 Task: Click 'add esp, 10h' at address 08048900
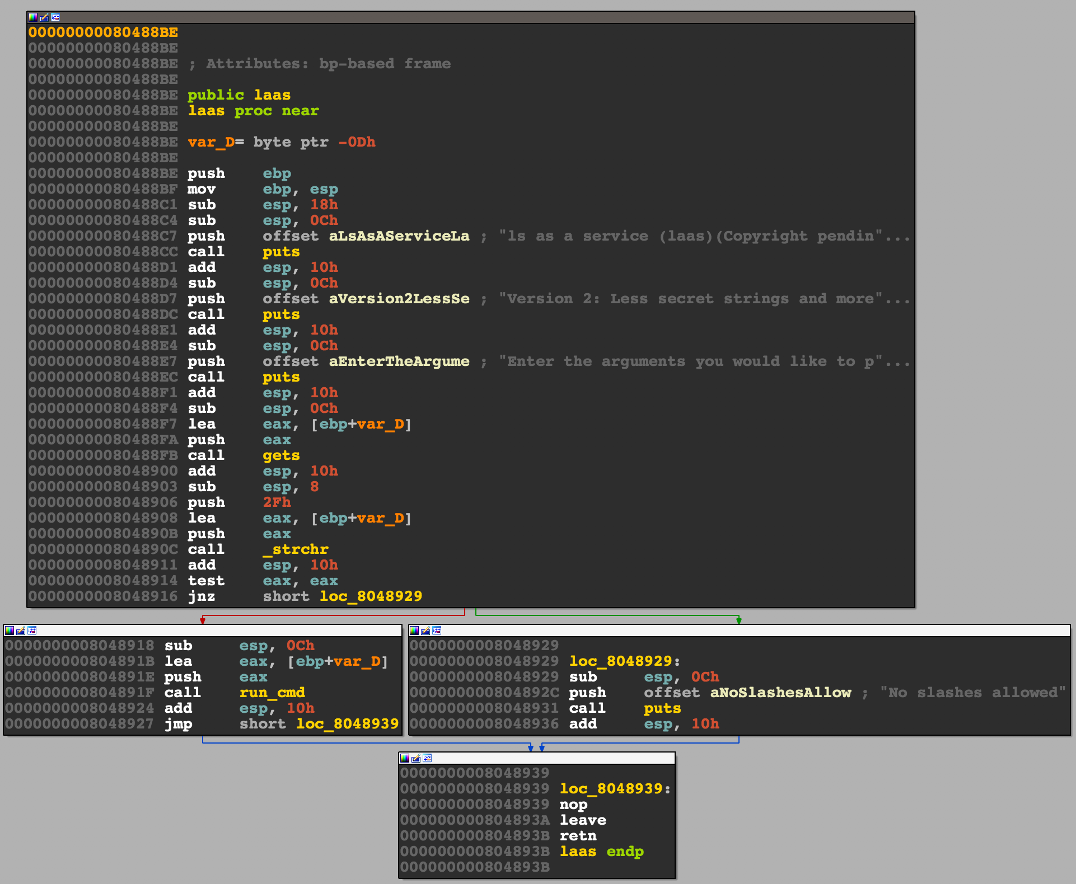point(263,471)
